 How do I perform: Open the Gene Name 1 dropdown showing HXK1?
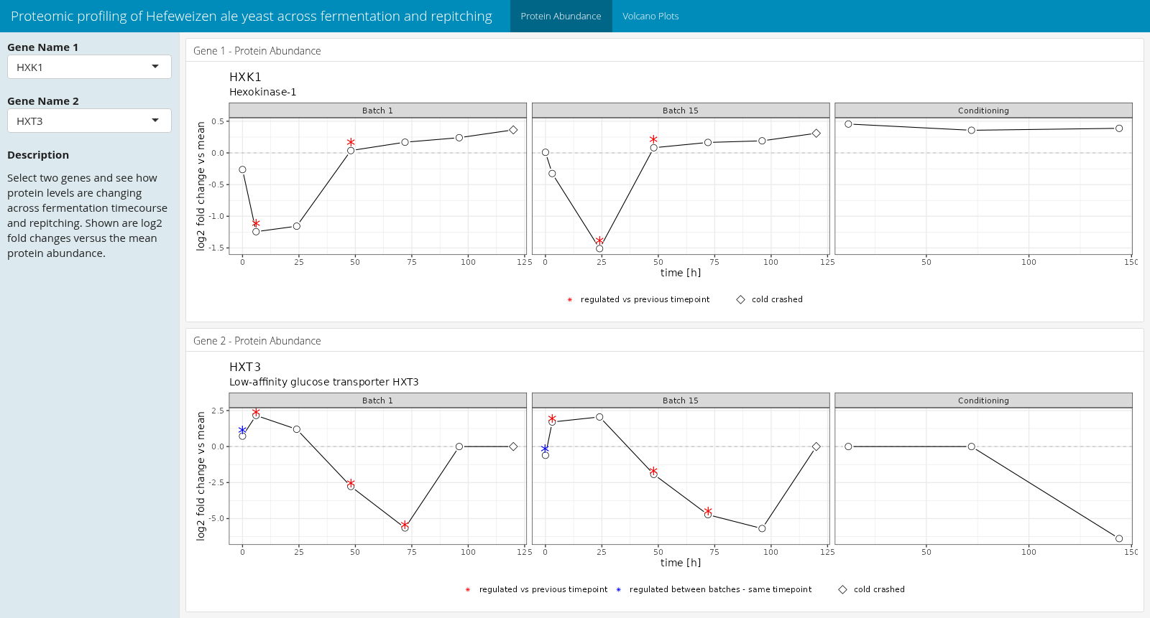pyautogui.click(x=89, y=67)
